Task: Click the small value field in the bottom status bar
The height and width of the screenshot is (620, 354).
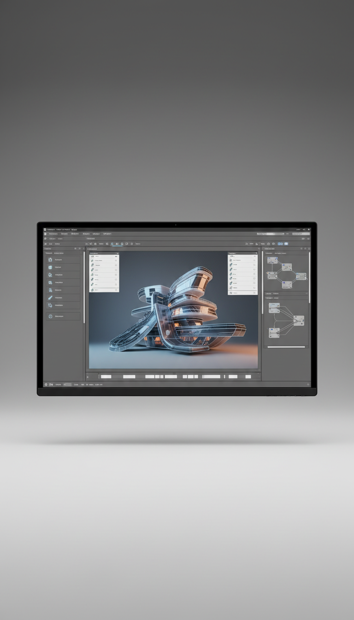Action: click(67, 384)
